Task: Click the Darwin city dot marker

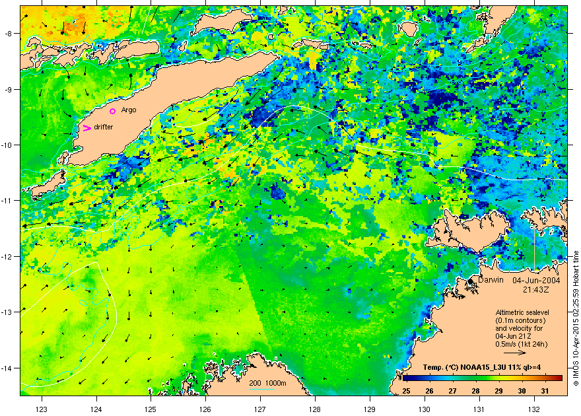Action: click(471, 281)
